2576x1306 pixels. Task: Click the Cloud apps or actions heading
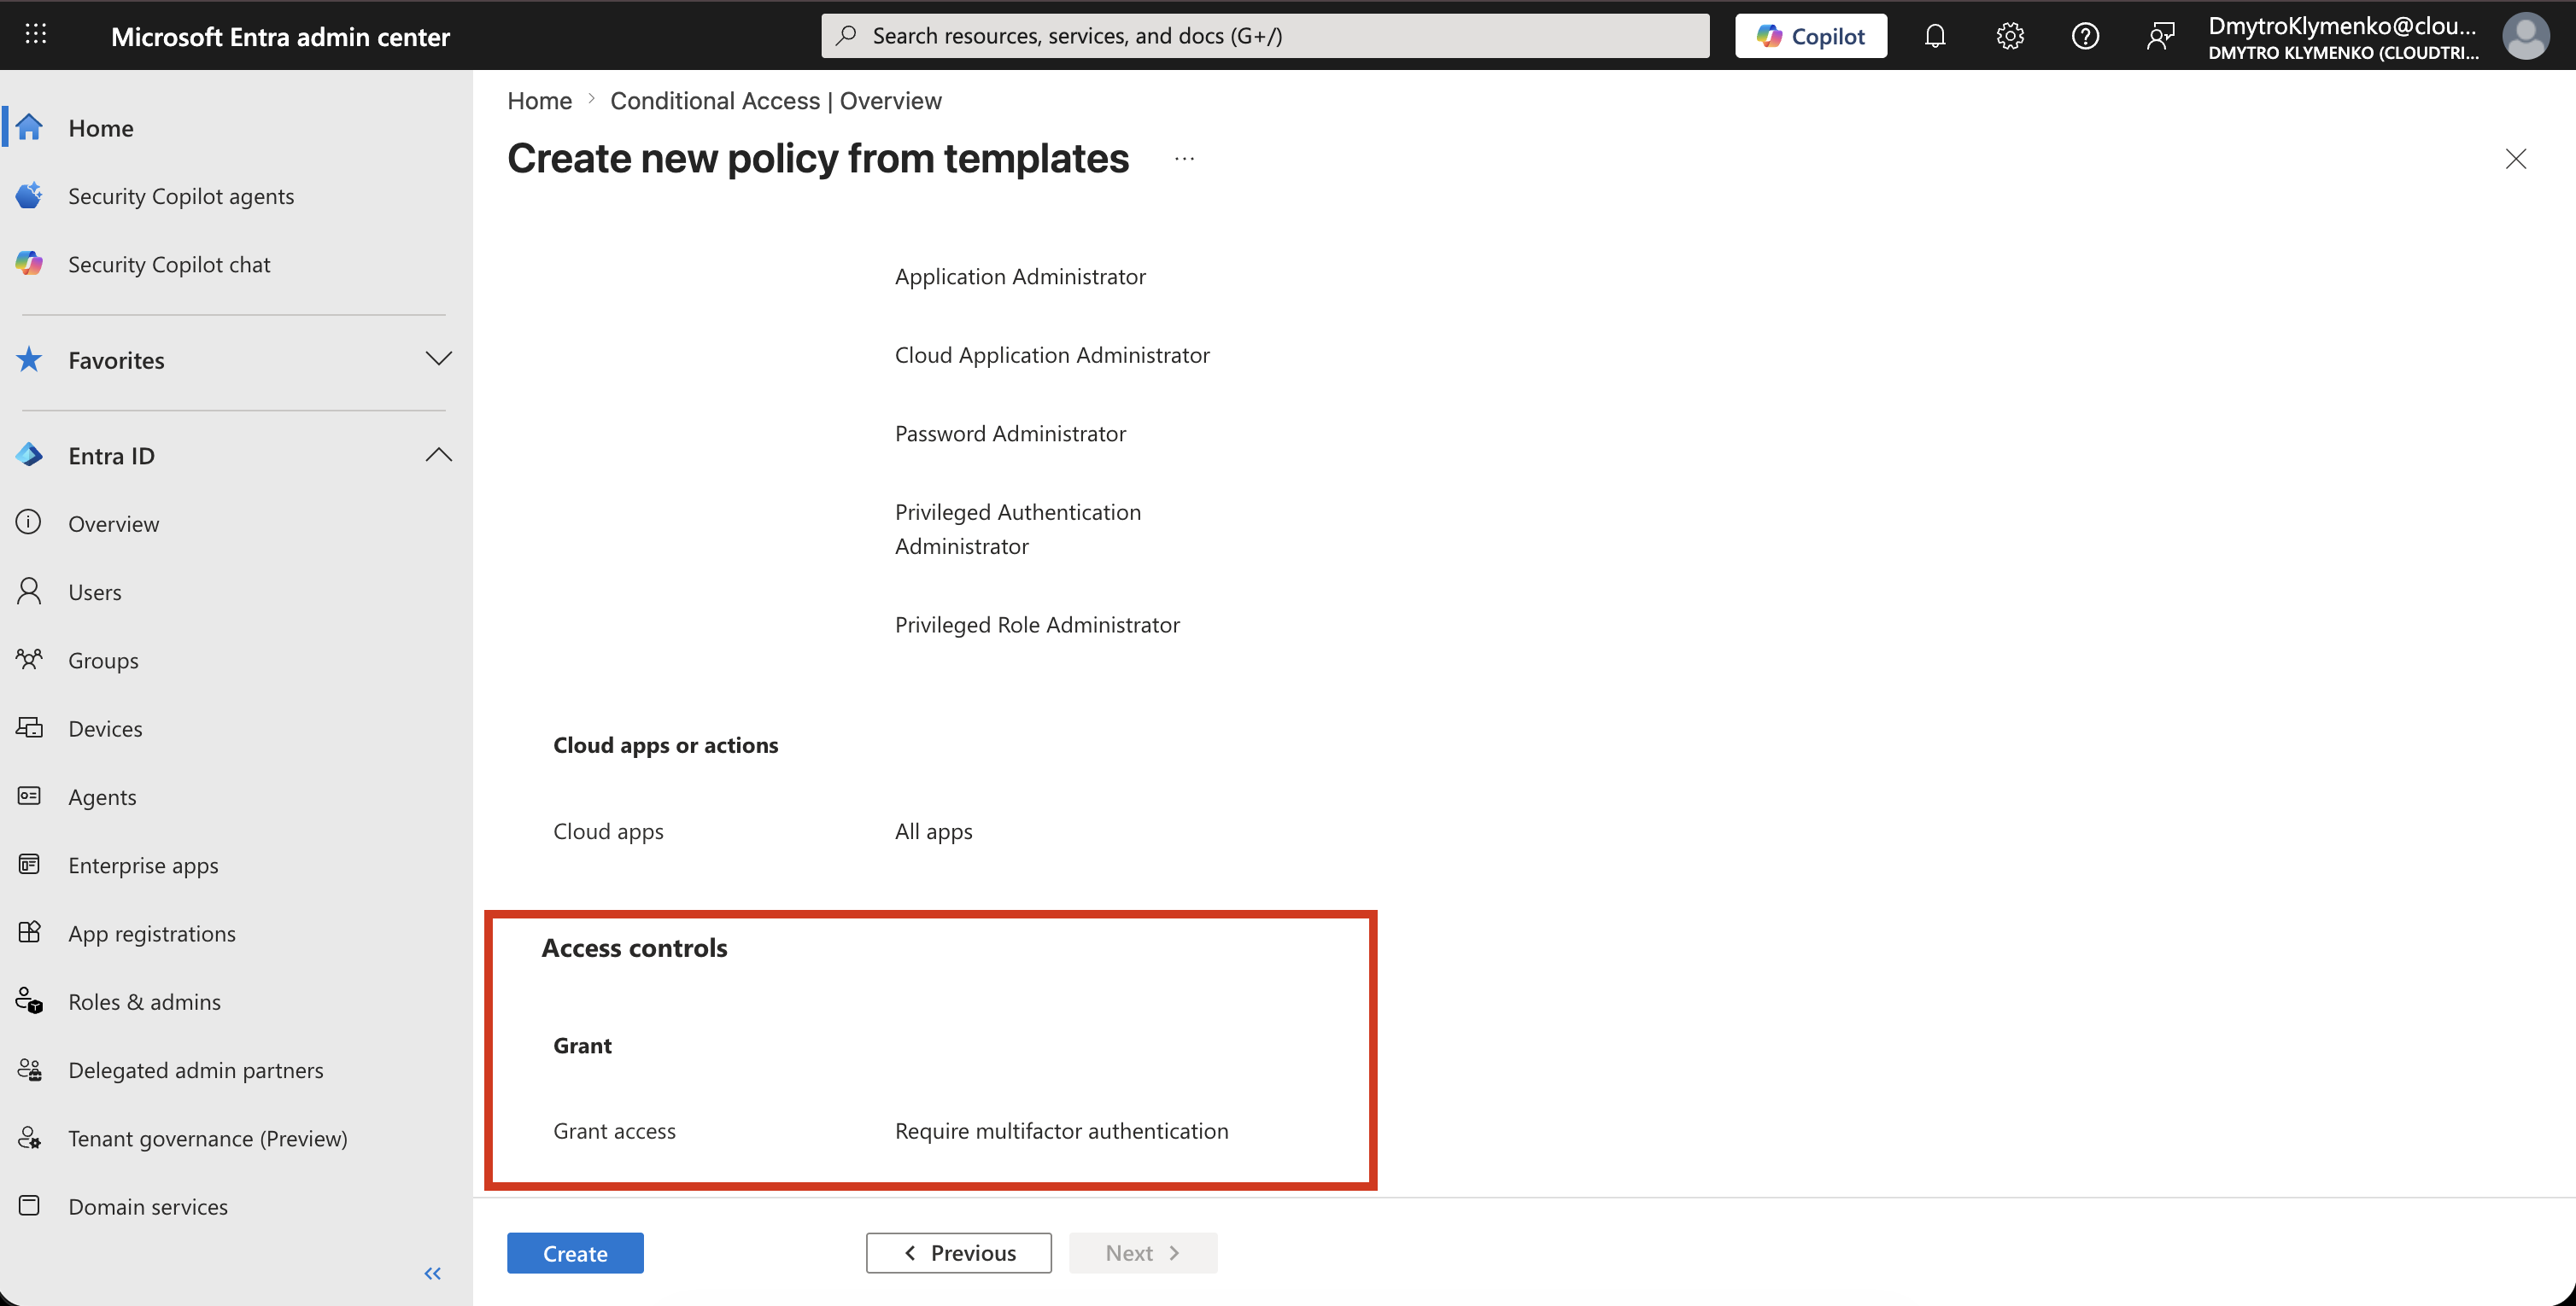pyautogui.click(x=665, y=744)
